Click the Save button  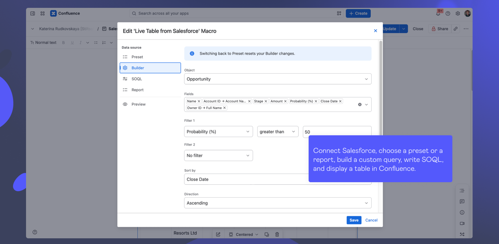click(x=354, y=220)
